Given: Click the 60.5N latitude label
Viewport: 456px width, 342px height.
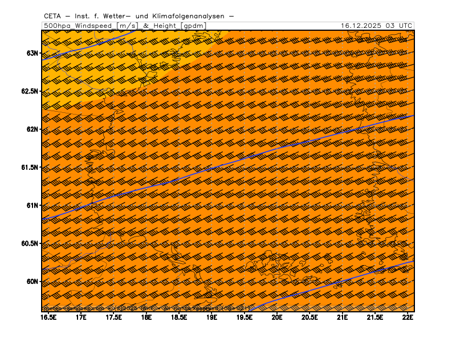Looking at the screenshot, I should [x=28, y=243].
